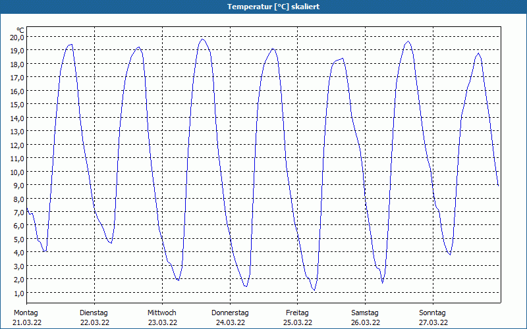
Task: Choose the Donnerstag day label
Action: 230,313
